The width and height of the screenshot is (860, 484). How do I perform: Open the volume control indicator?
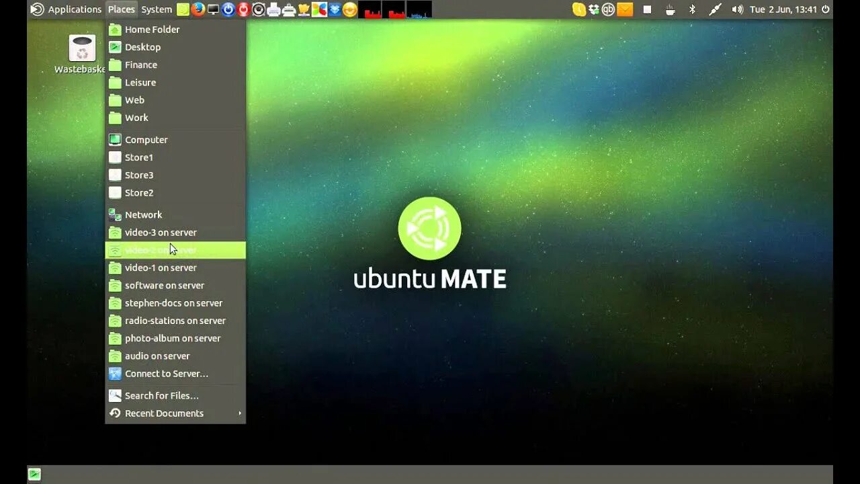737,9
